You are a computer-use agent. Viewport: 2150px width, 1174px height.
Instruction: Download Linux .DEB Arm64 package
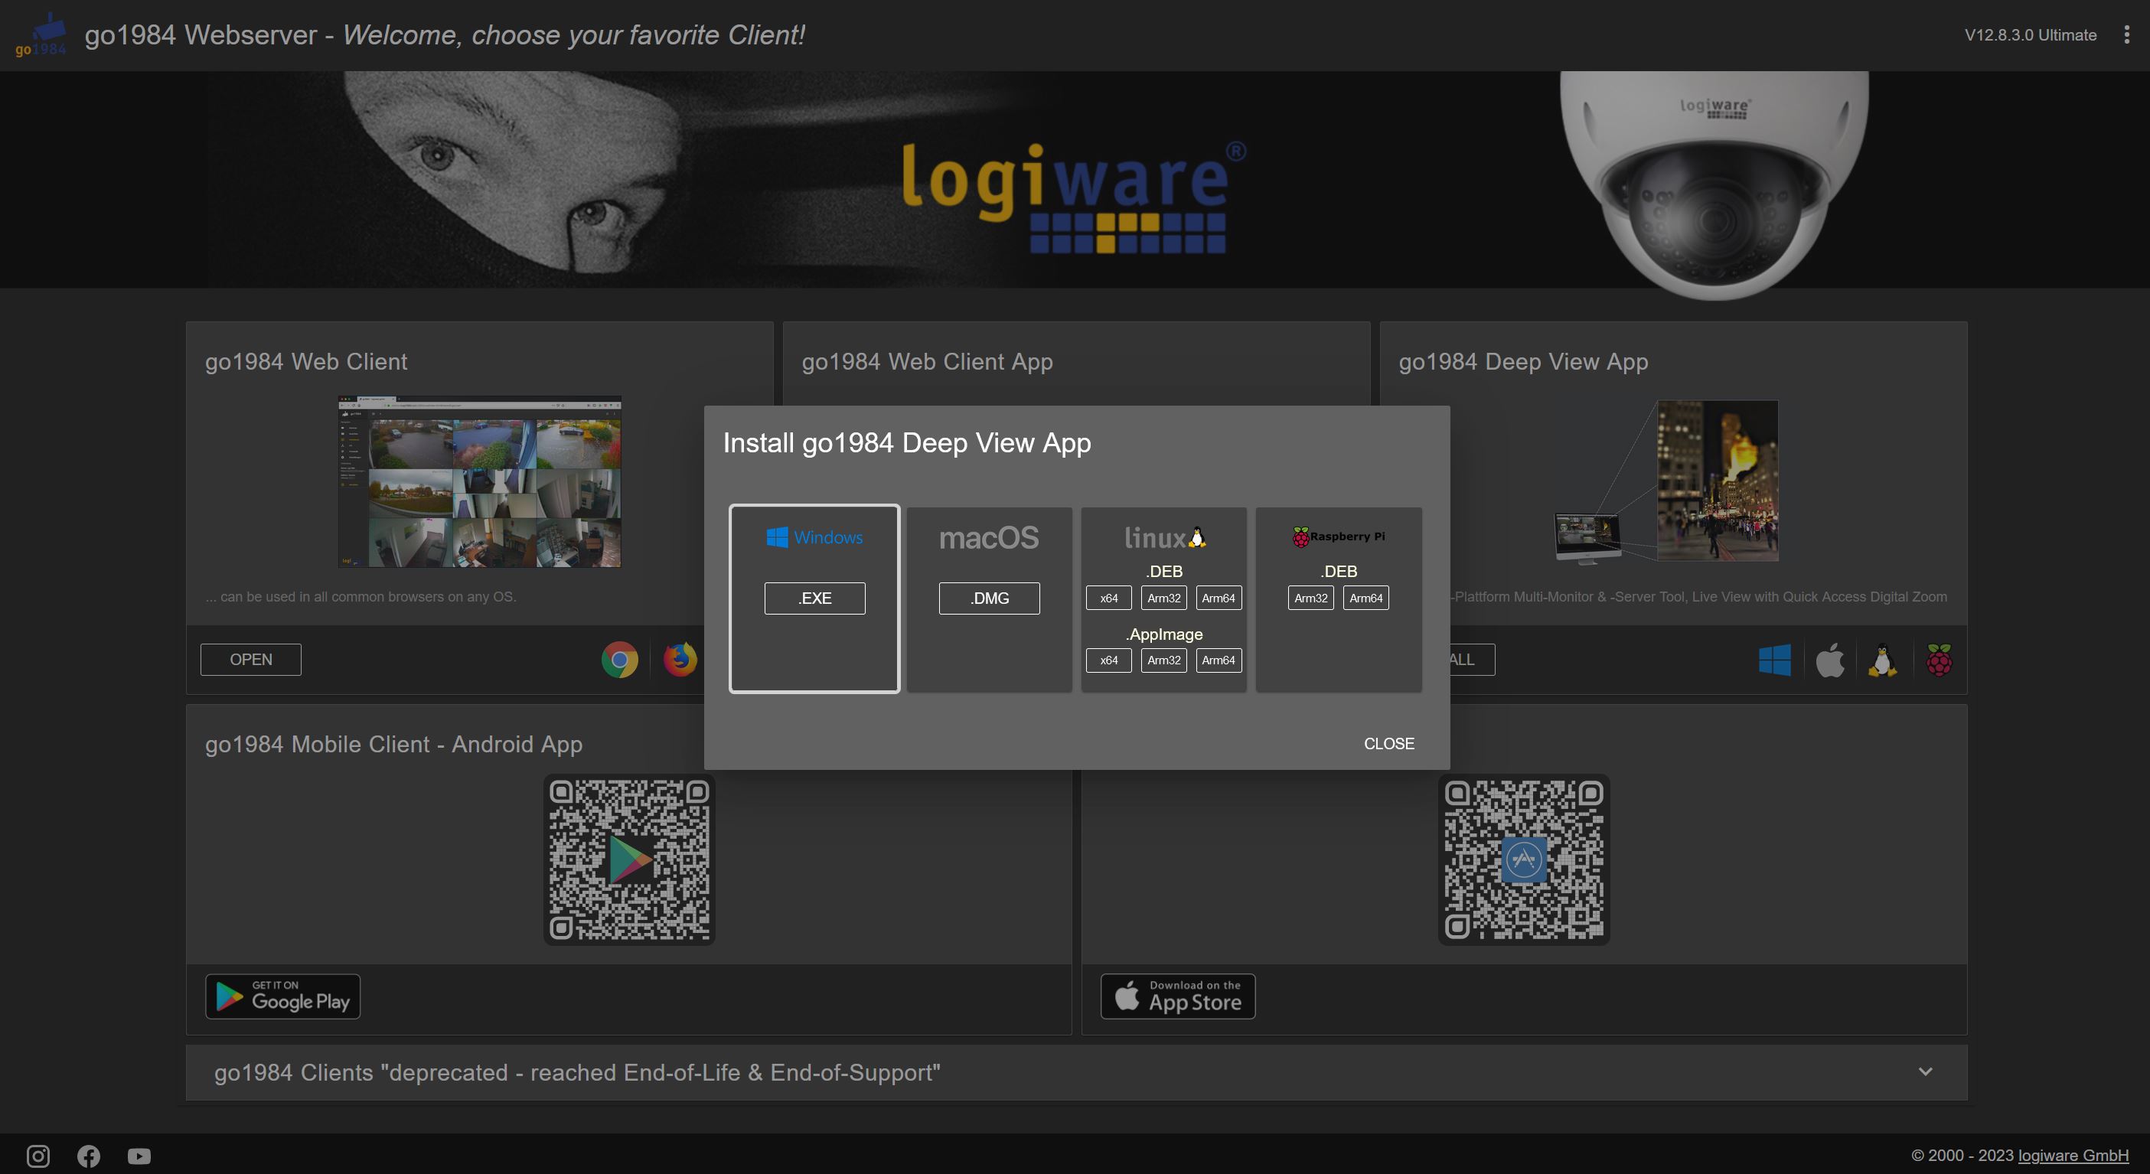pos(1219,598)
